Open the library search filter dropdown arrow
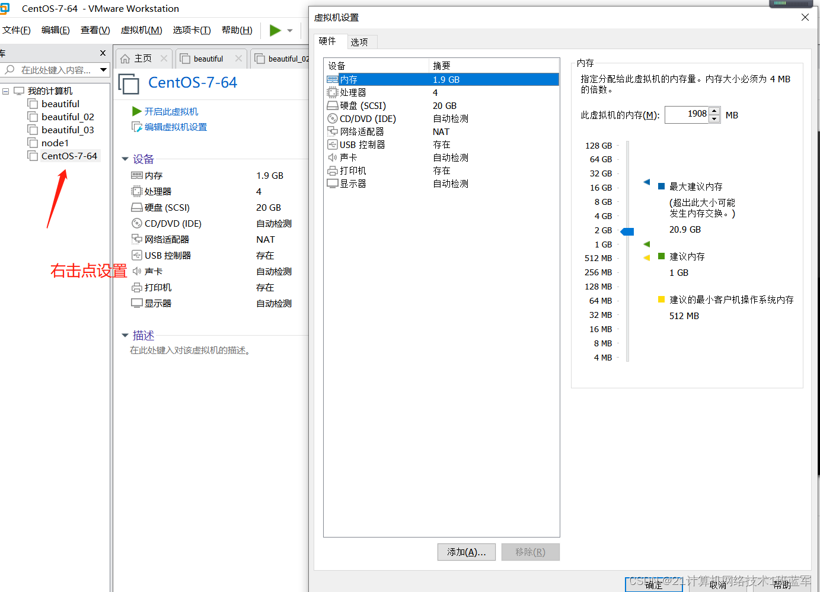 coord(104,70)
